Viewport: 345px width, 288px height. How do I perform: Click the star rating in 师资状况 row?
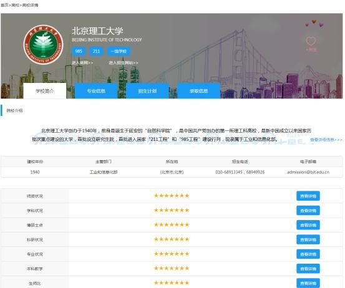pos(172,196)
